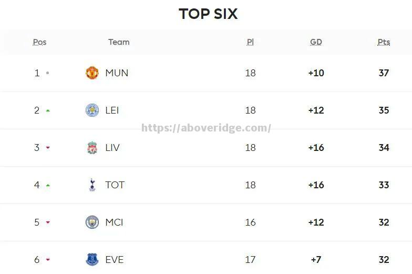412x274 pixels.
Task: Click the TOP SIX heading
Action: [x=208, y=14]
